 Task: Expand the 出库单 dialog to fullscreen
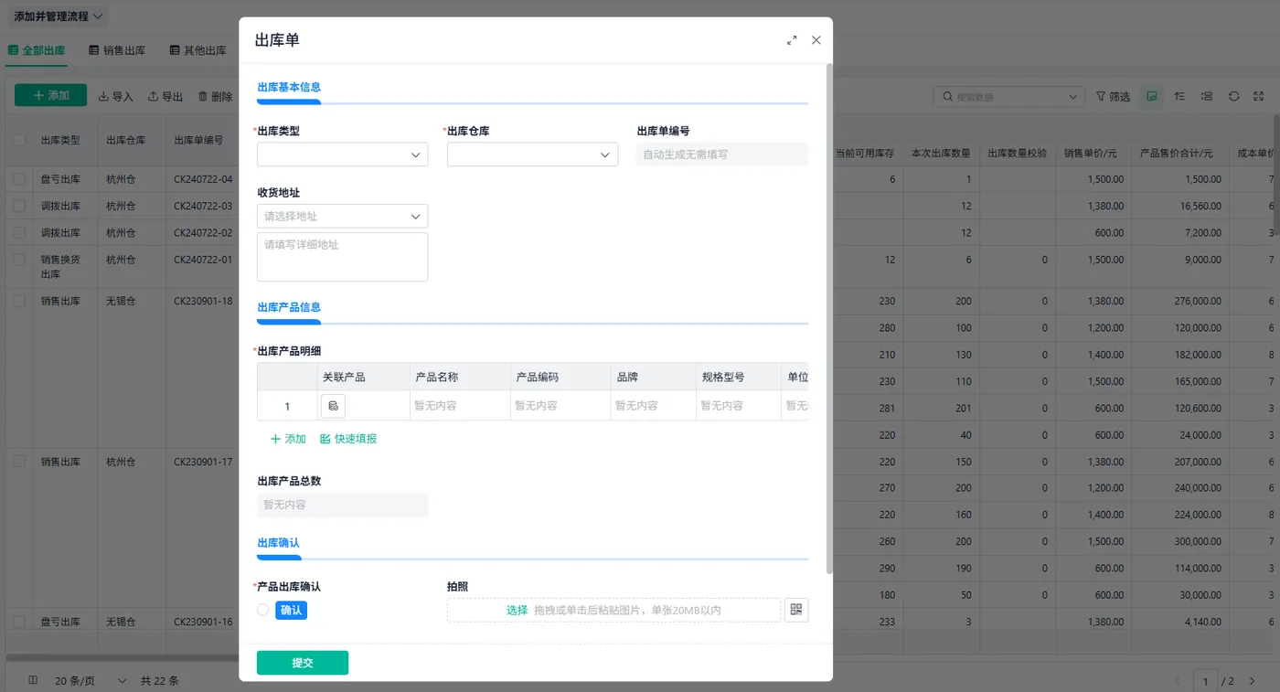coord(792,40)
